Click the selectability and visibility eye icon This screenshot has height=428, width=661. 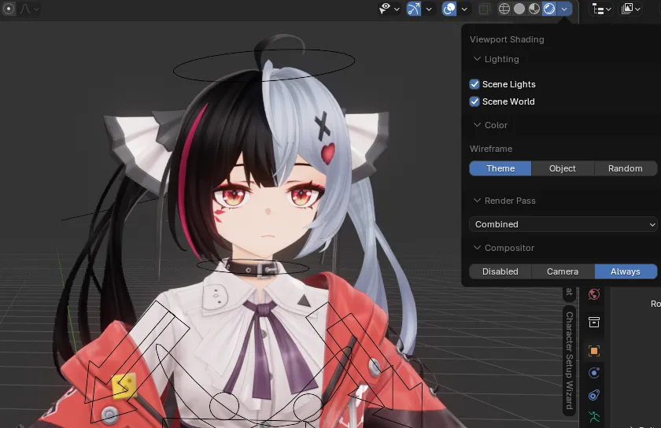pos(385,9)
